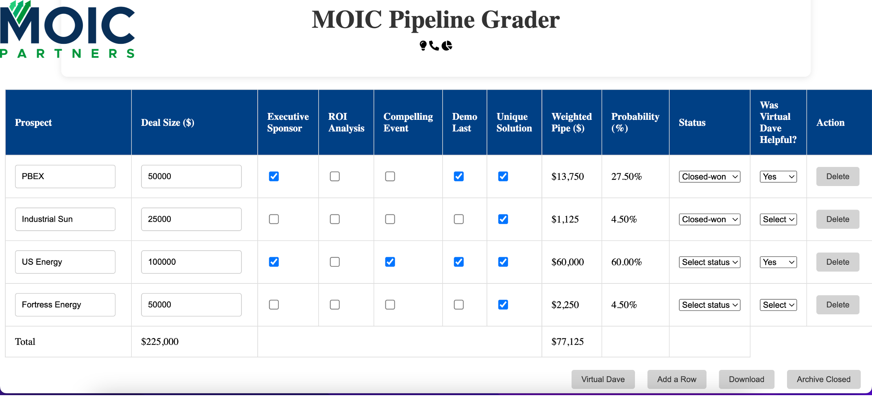Click the Archive Closed button
This screenshot has width=872, height=398.
coord(824,379)
